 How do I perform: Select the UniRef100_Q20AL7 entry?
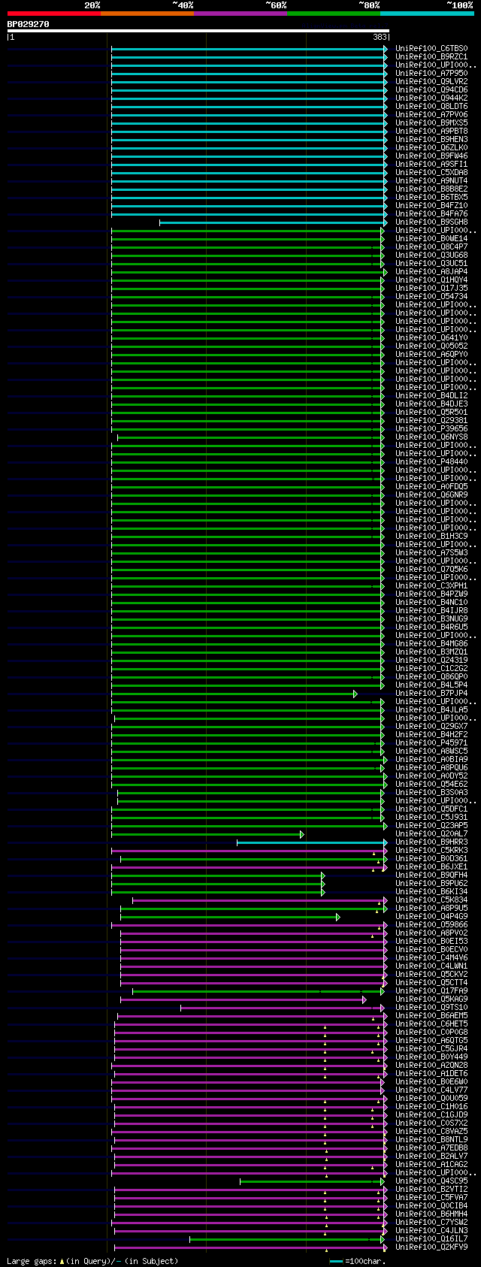pyautogui.click(x=431, y=834)
